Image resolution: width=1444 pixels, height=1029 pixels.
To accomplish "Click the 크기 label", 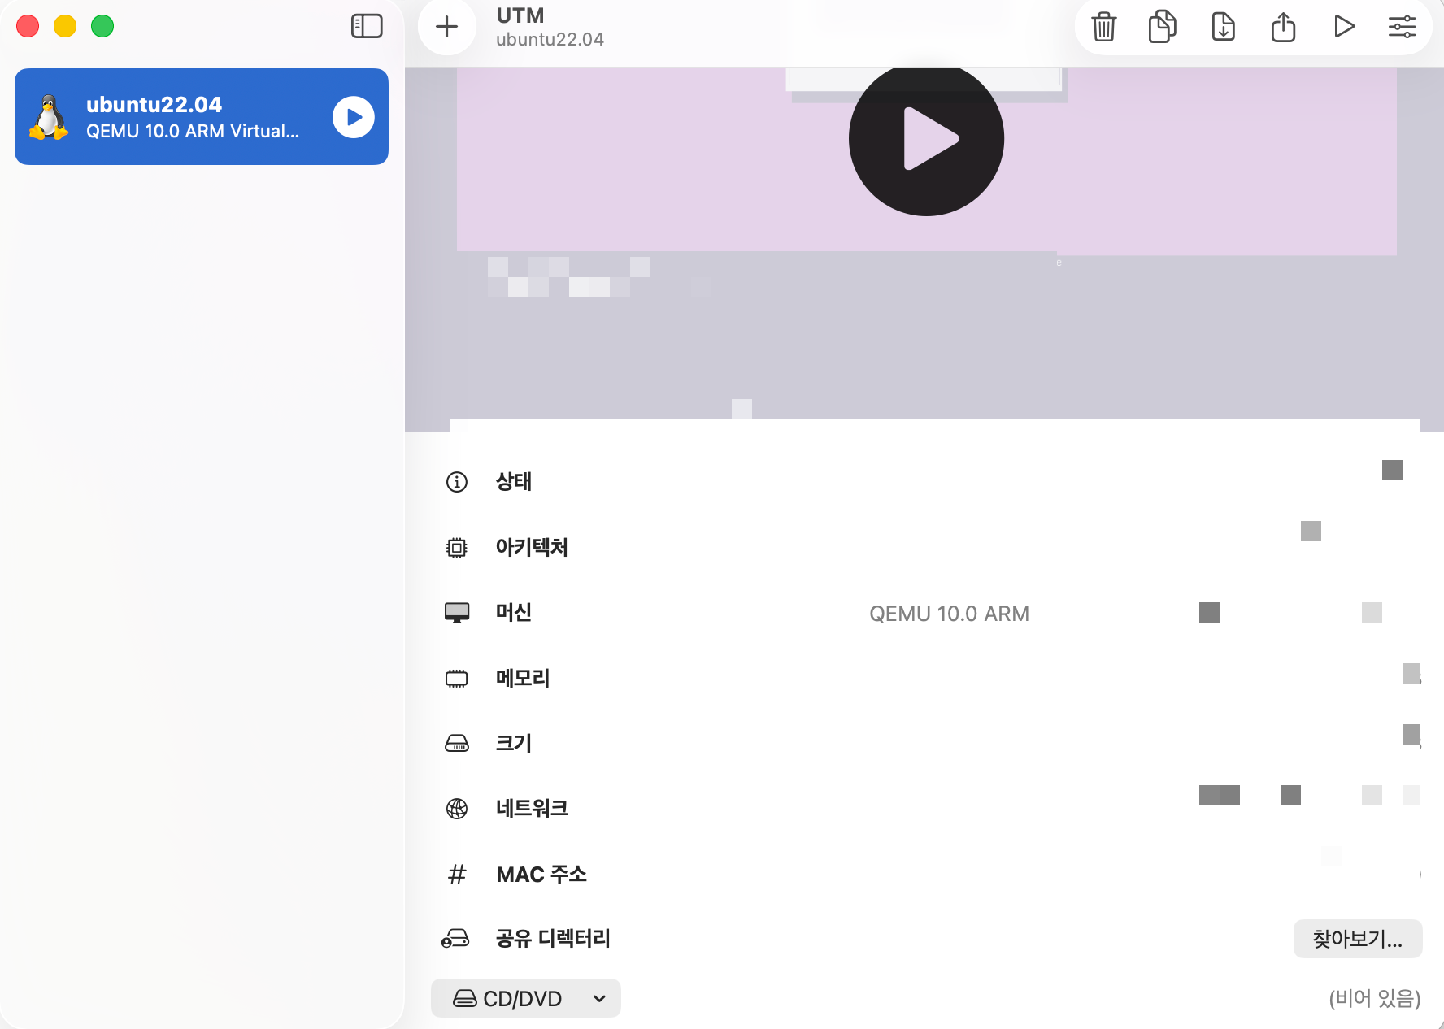I will tap(514, 744).
